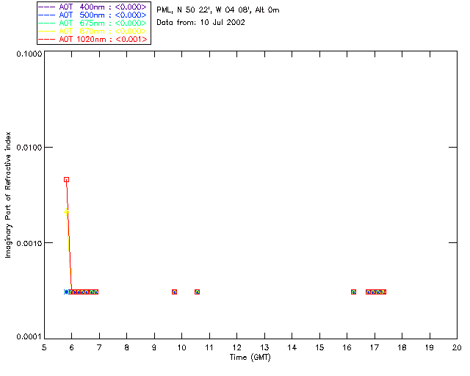Click the AOT 675nm legend entry

pyautogui.click(x=93, y=23)
